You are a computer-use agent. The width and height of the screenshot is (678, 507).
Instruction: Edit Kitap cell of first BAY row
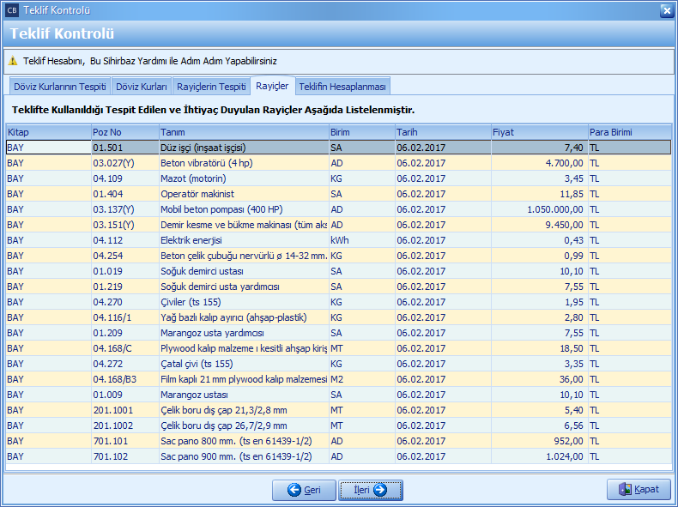47,148
